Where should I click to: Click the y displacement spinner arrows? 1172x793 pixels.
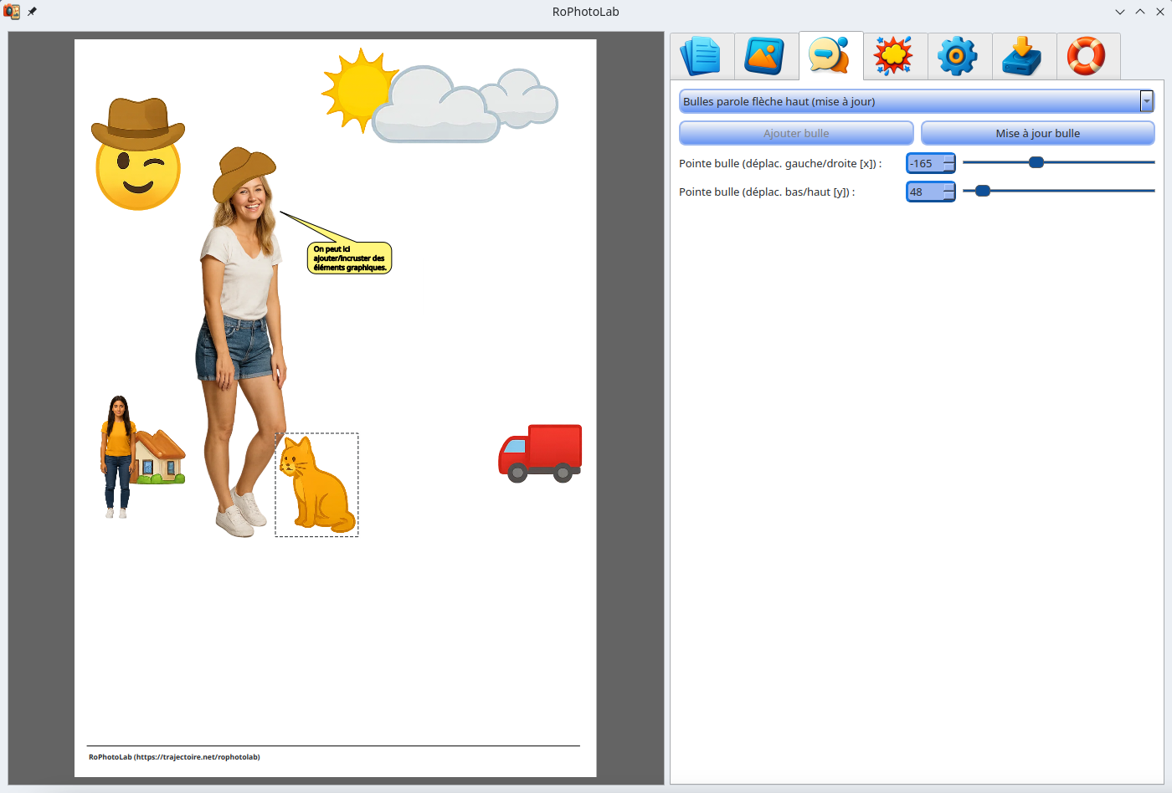pos(949,192)
